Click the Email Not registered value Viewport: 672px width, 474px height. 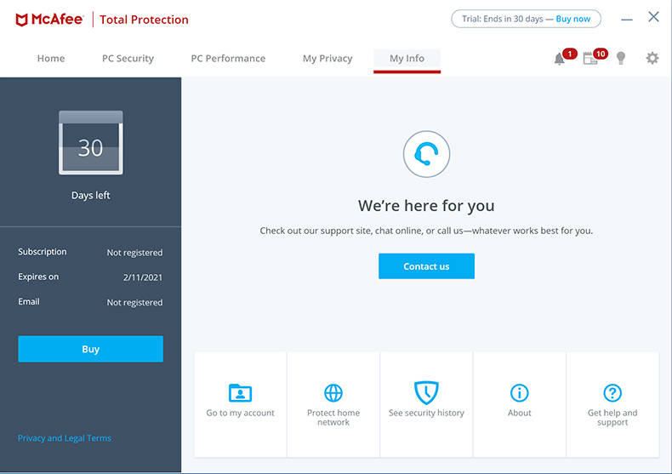point(134,302)
